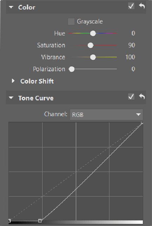This screenshot has width=152, height=226.
Task: Click the Vibrance value 100
Action: click(130, 57)
